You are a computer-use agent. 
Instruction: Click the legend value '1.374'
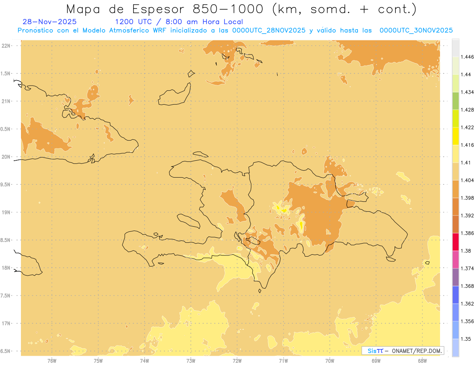point(467,268)
